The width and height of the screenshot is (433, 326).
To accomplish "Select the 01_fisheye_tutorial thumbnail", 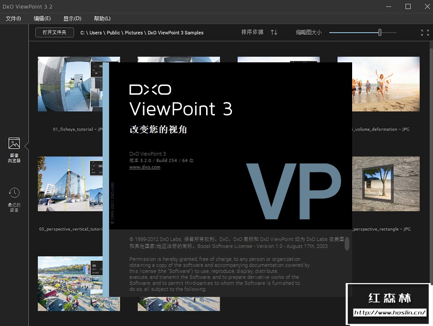I will [70, 84].
